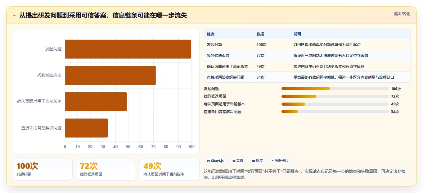Click the 数据卡片 chip
This screenshot has width=423, height=193.
coord(280,161)
